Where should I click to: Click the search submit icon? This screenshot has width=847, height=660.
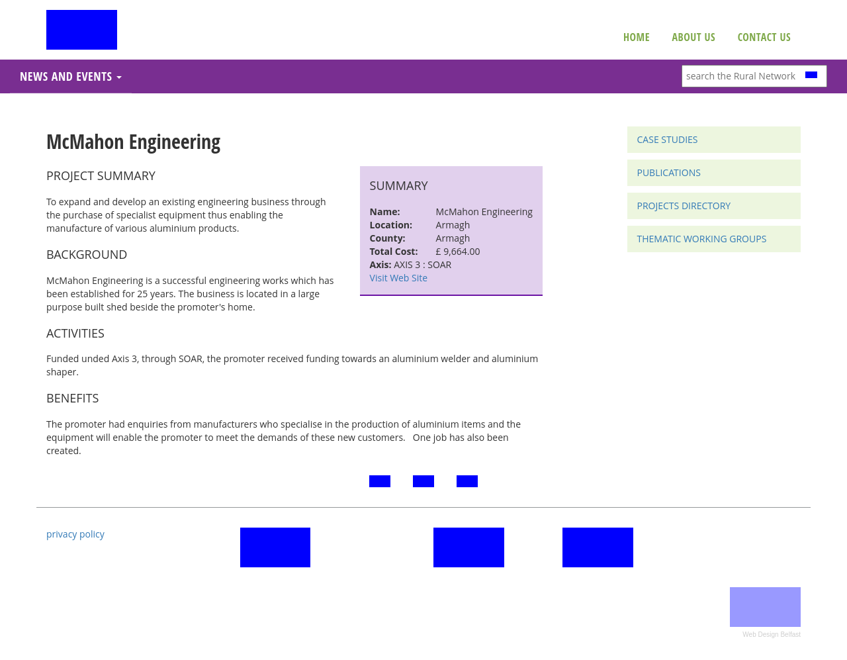coord(811,75)
